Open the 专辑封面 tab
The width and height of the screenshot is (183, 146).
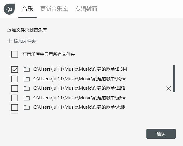tap(86, 9)
